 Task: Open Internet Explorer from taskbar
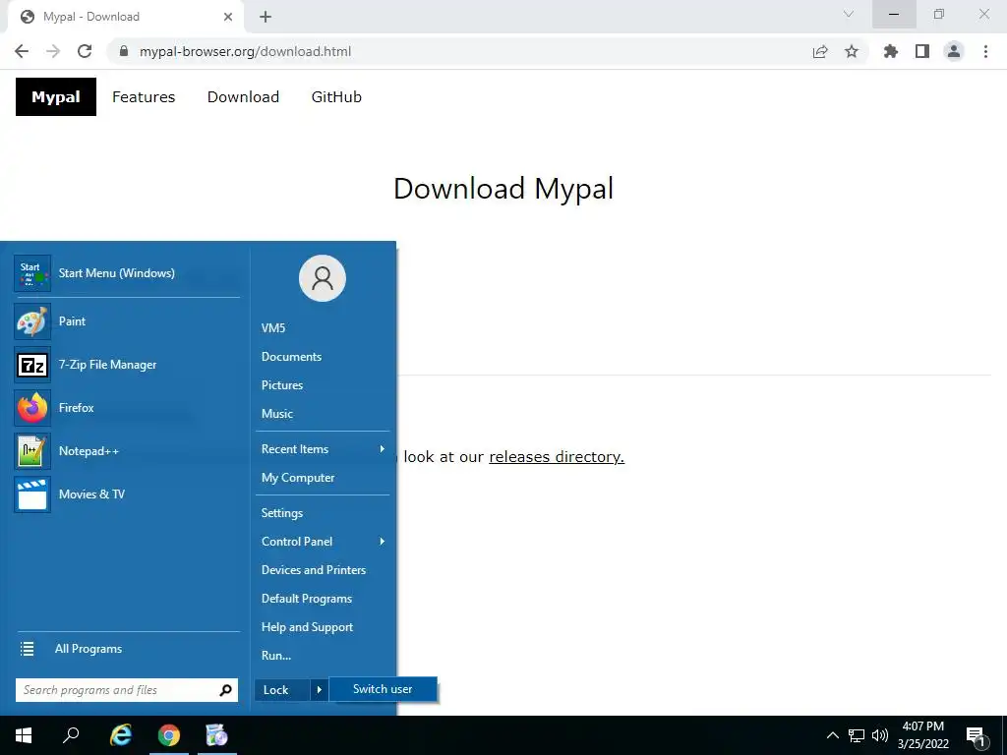[121, 735]
